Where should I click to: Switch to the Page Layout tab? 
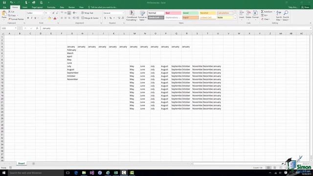(x=37, y=7)
